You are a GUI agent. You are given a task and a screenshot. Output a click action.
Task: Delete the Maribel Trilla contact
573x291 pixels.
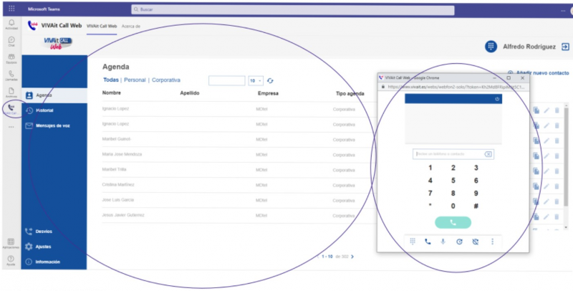(x=557, y=171)
